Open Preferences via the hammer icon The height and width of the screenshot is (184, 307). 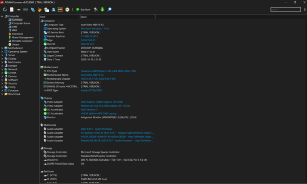tap(96, 9)
